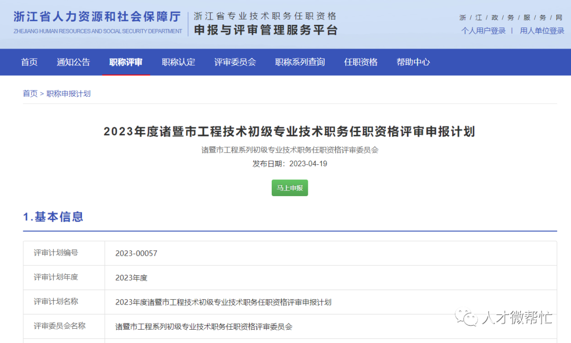Screen dimensions: 571x343
Task: Open 浙江政务服务网 portal link
Action: (510, 17)
